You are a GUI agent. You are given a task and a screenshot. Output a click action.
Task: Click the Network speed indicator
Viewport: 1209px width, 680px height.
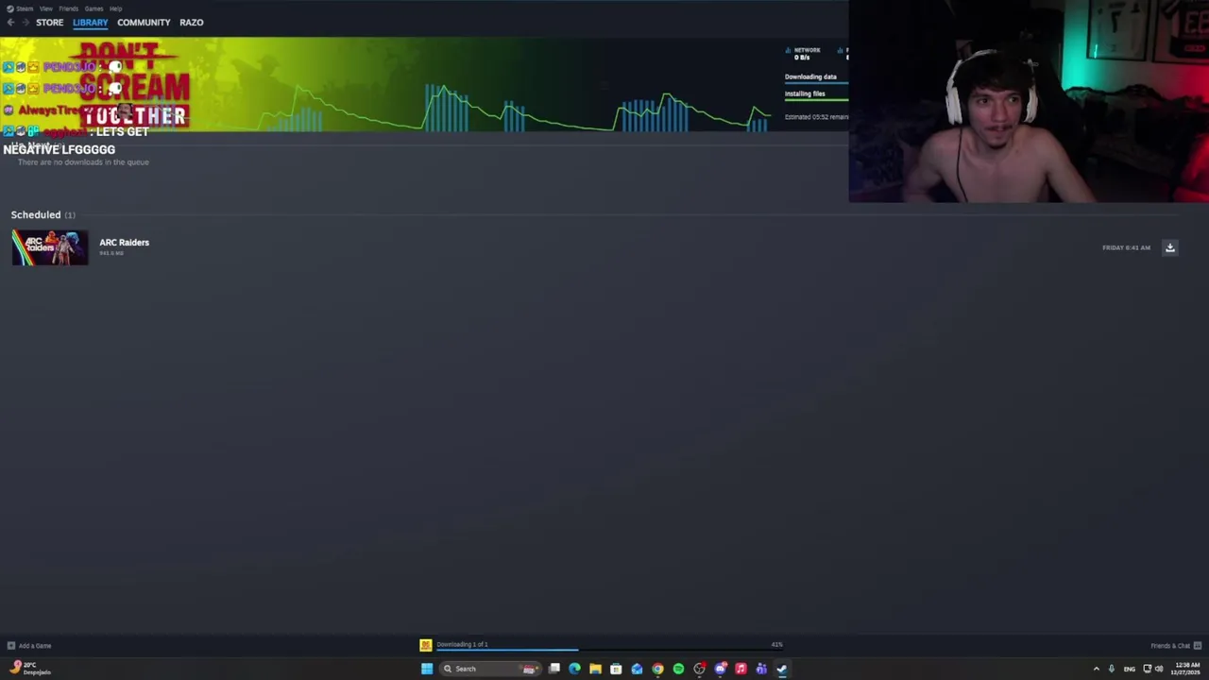pos(804,54)
